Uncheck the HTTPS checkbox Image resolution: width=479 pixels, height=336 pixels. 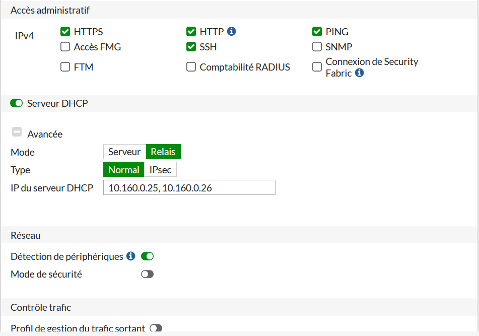coord(65,32)
